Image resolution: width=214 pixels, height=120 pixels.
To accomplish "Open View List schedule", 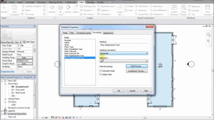I will coord(12,117).
